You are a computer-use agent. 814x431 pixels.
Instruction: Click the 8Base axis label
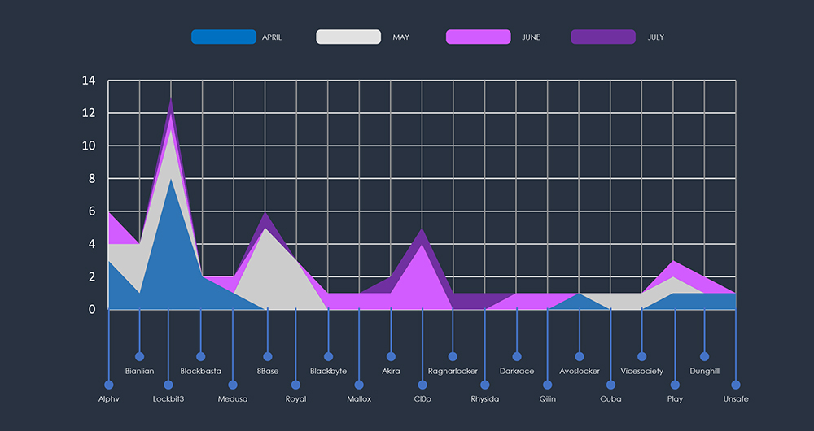pos(267,372)
